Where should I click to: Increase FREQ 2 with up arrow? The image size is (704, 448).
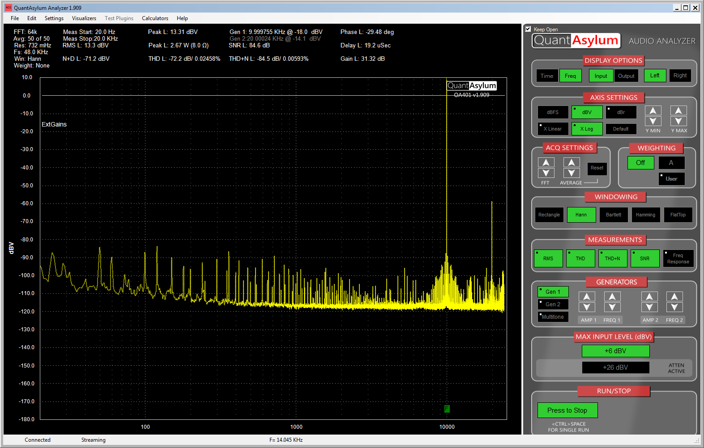tap(674, 296)
